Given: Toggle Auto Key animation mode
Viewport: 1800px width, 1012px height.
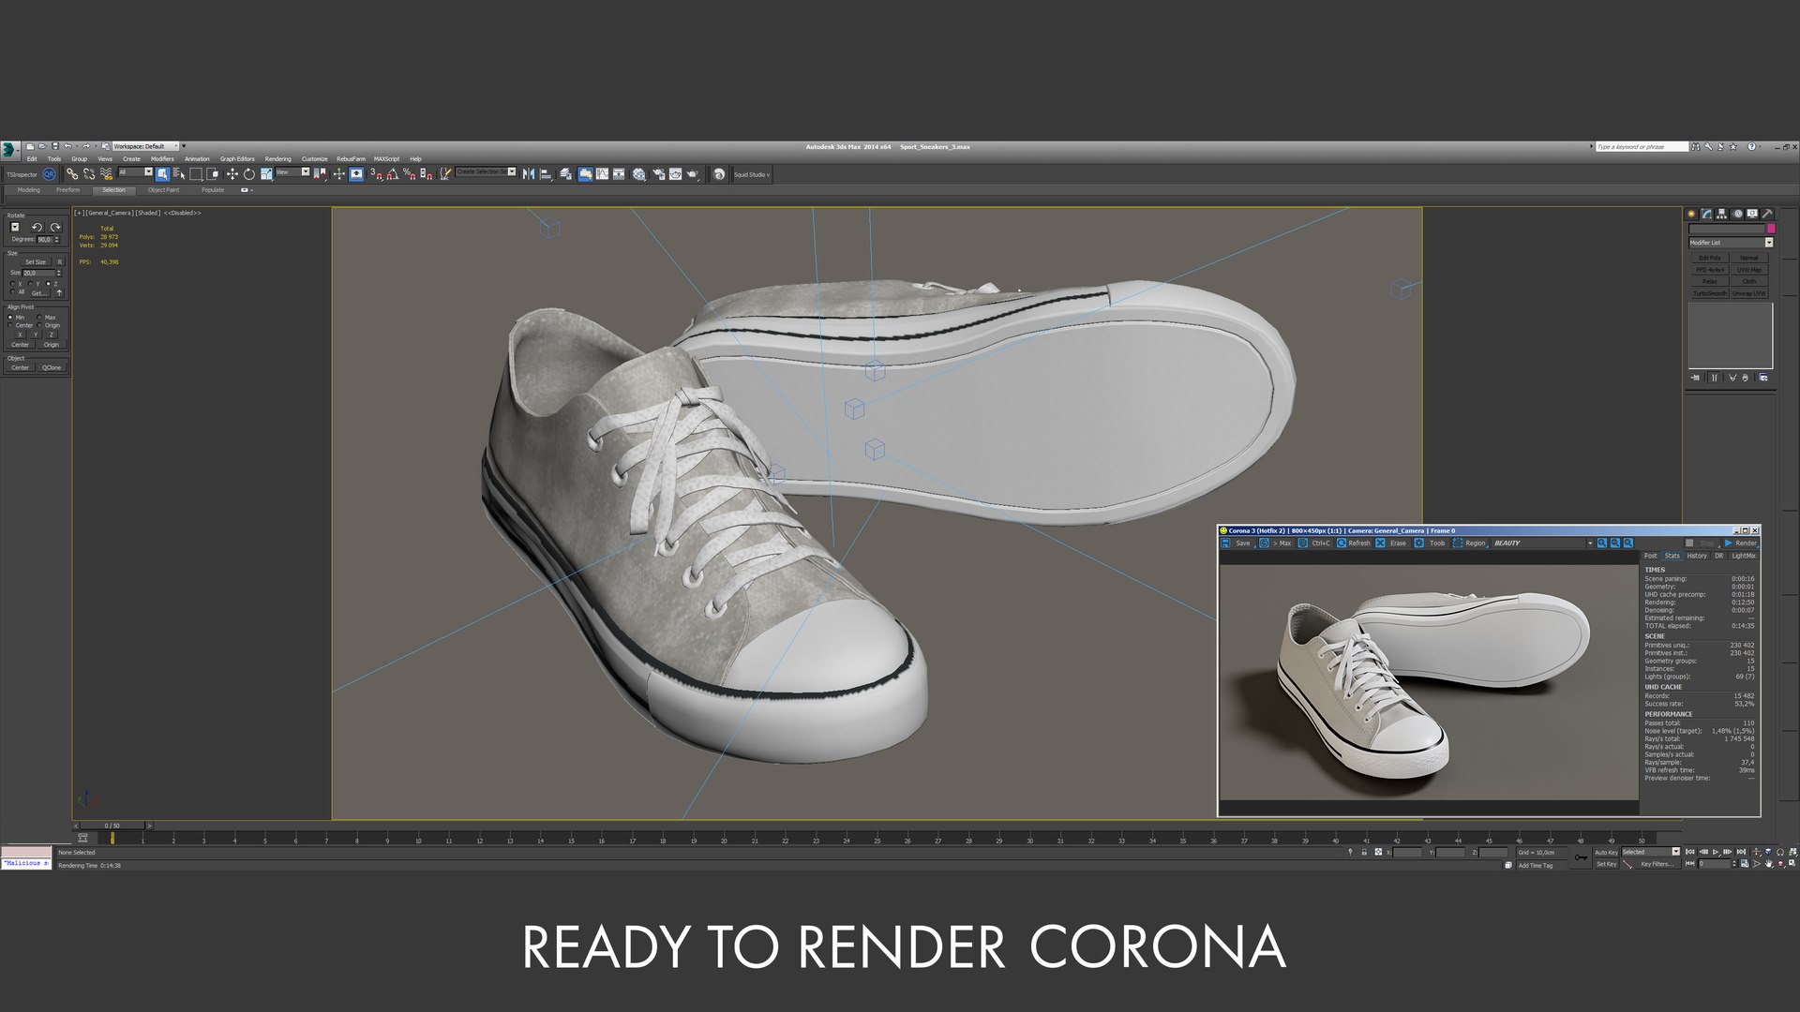Looking at the screenshot, I should [1606, 852].
